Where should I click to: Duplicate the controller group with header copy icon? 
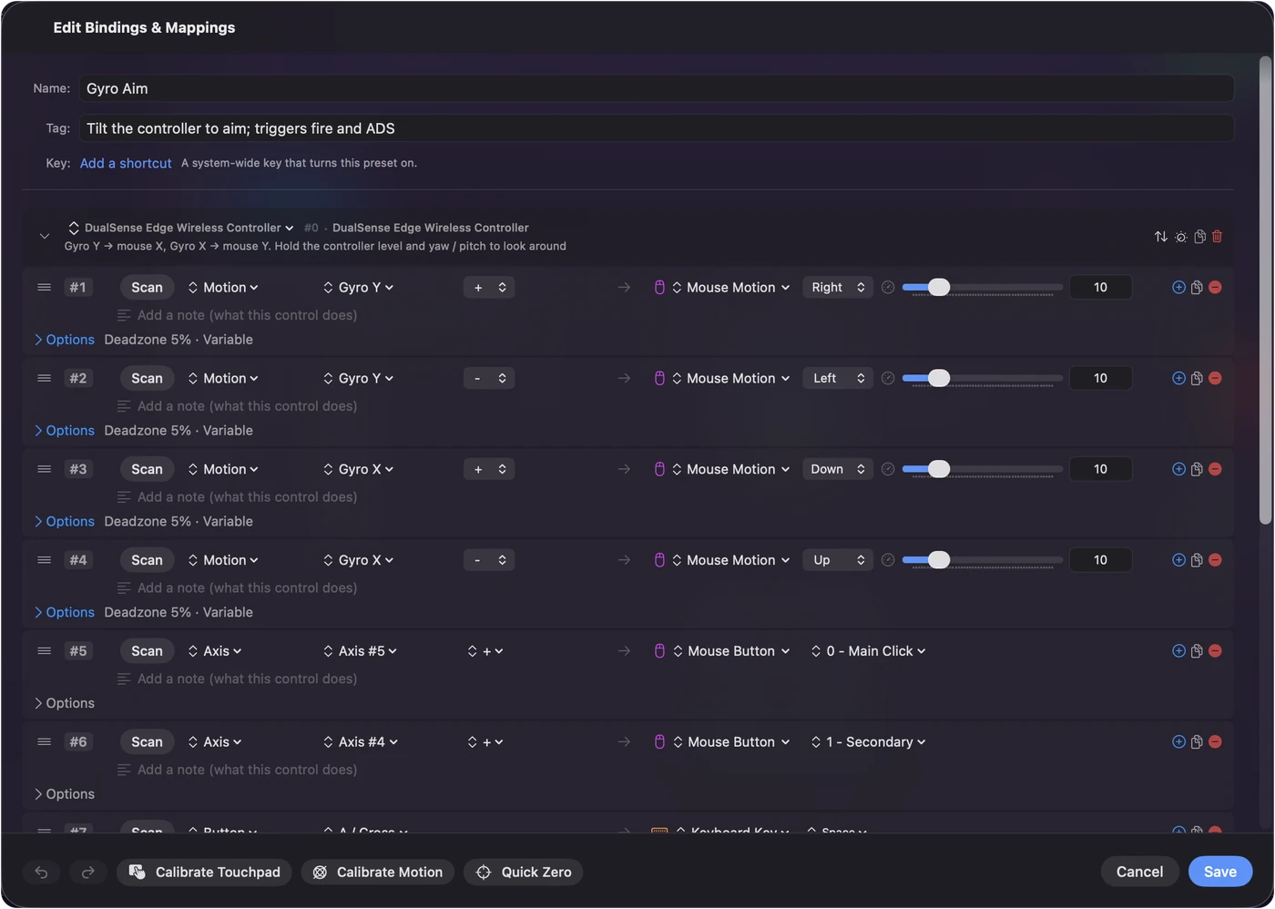coord(1199,237)
